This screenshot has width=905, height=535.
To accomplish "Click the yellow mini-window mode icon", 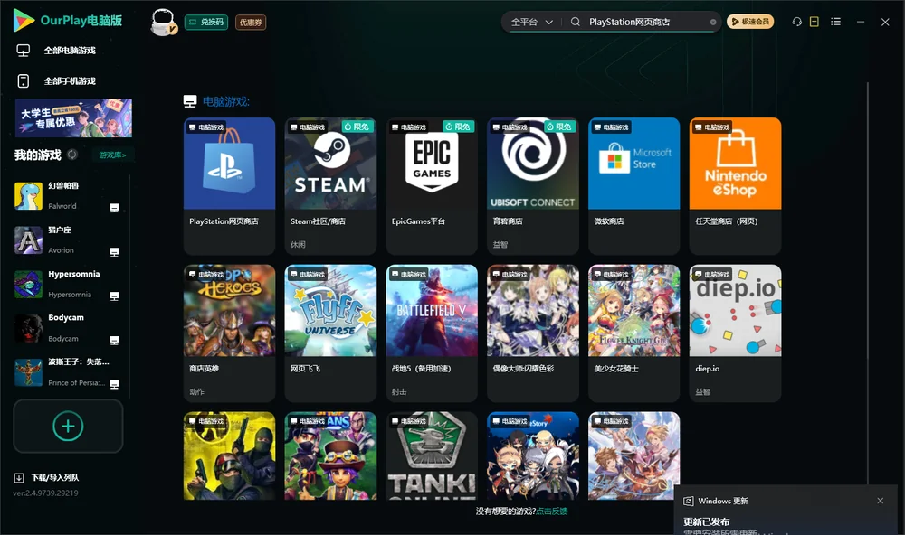I will click(814, 22).
